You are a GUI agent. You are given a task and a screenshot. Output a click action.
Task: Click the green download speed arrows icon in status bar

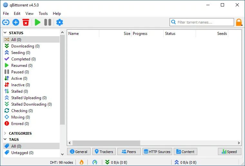pyautogui.click(x=107, y=162)
